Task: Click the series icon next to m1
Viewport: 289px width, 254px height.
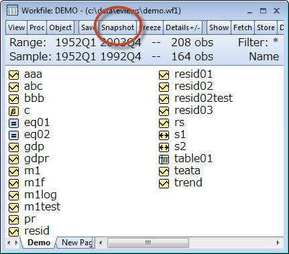Action: click(x=13, y=172)
